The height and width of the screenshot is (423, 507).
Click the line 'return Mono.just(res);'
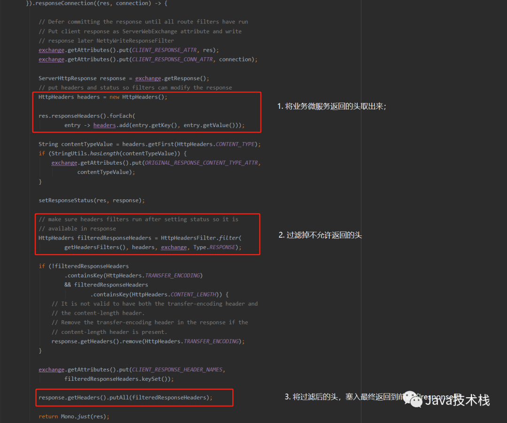point(74,416)
